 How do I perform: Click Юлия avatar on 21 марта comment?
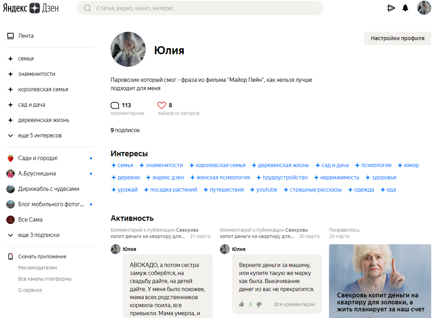click(x=115, y=249)
